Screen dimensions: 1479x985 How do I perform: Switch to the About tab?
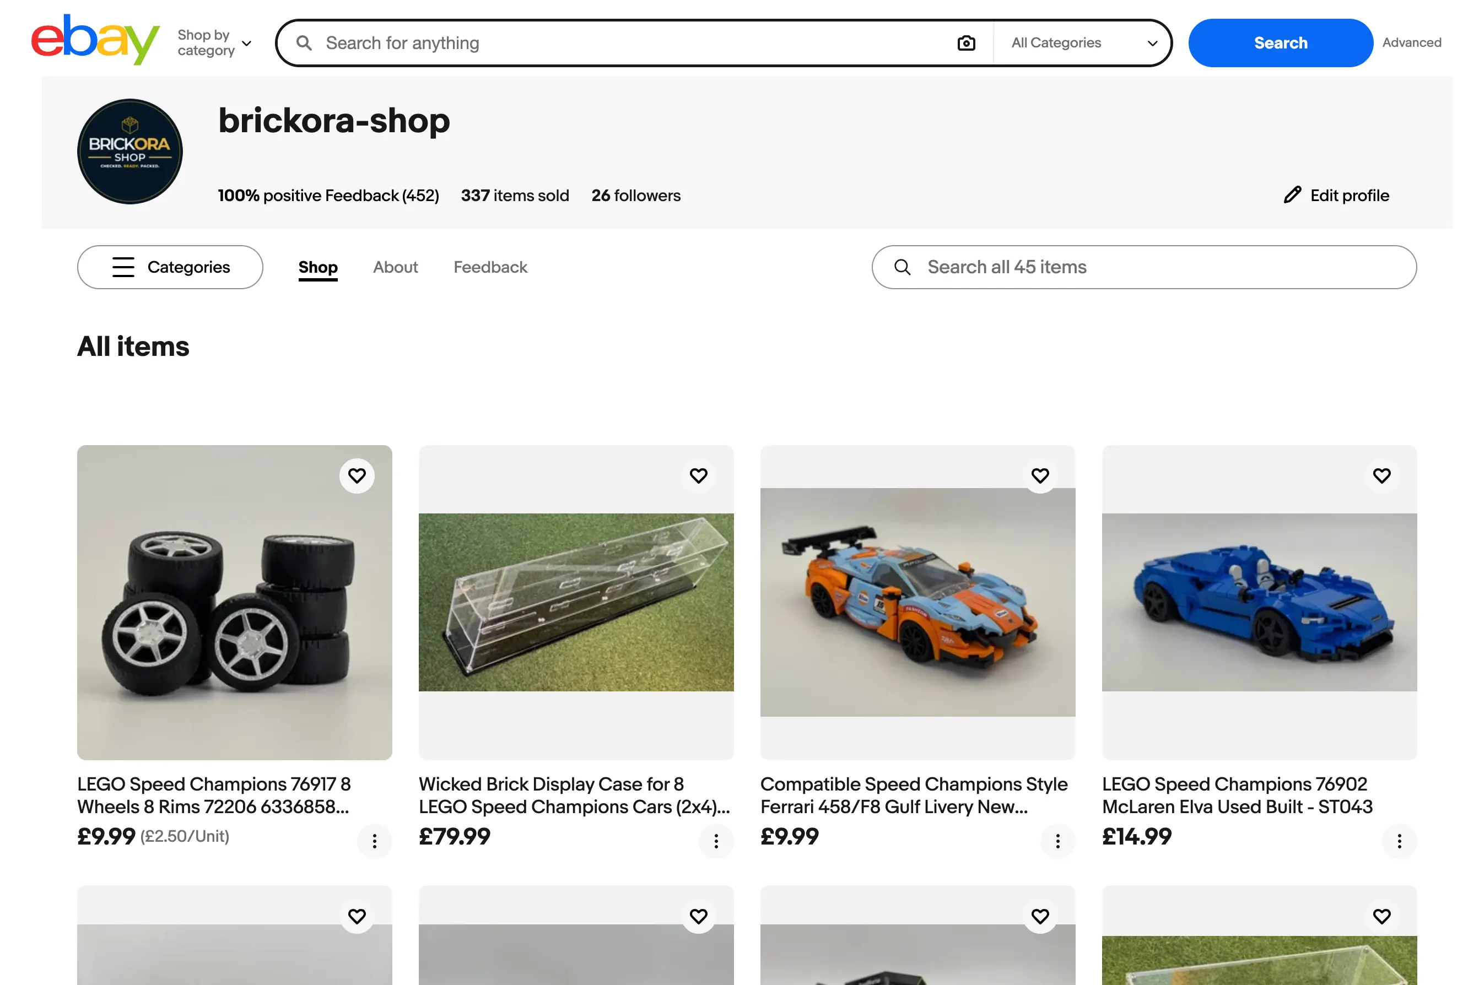point(395,267)
